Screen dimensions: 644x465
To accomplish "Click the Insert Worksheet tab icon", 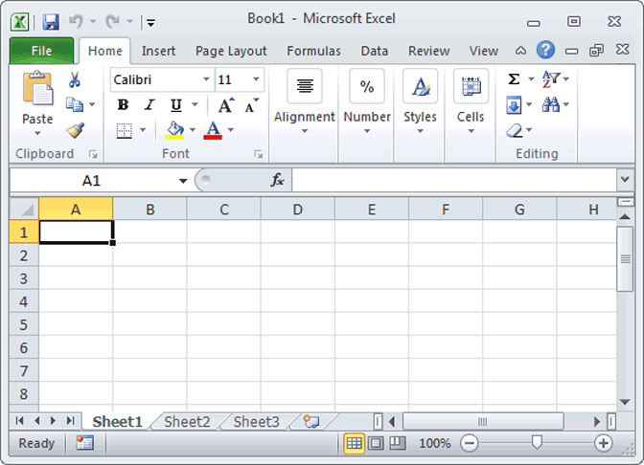I will (x=310, y=421).
